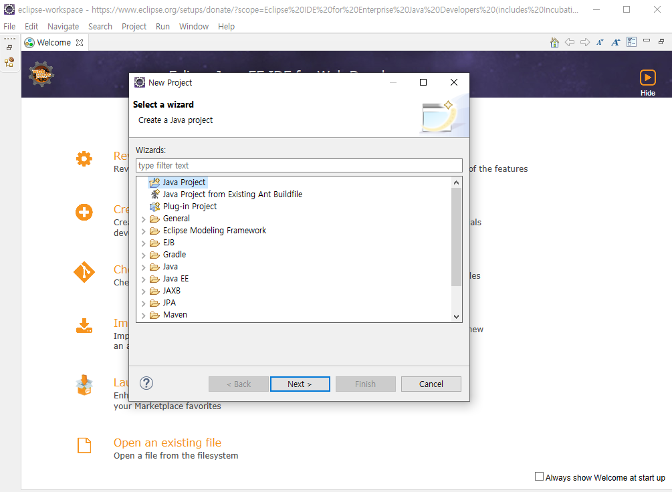672x492 pixels.
Task: Click the Customize page icon in Welcome toolbar
Action: [631, 41]
